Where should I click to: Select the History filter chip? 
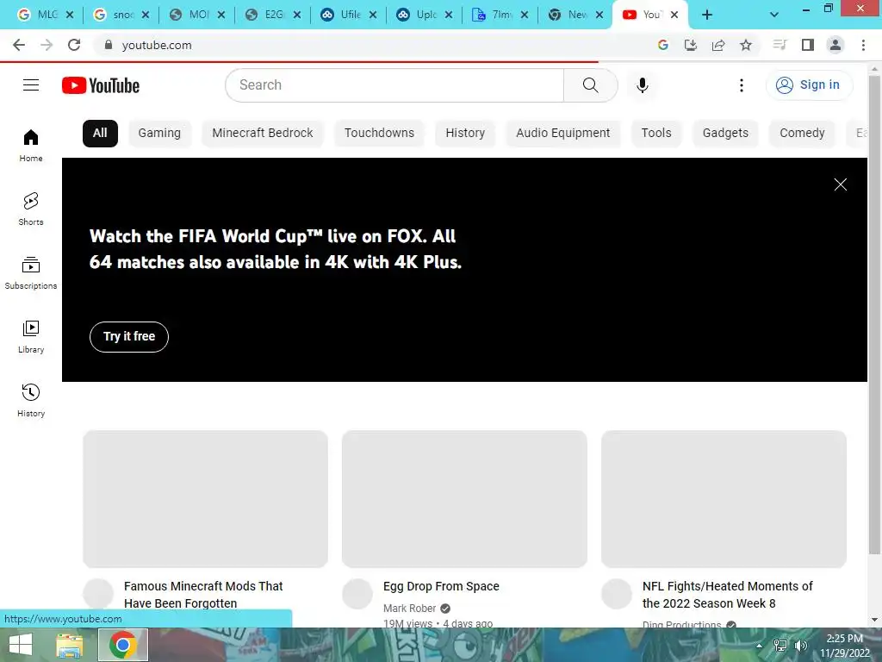[x=465, y=134]
